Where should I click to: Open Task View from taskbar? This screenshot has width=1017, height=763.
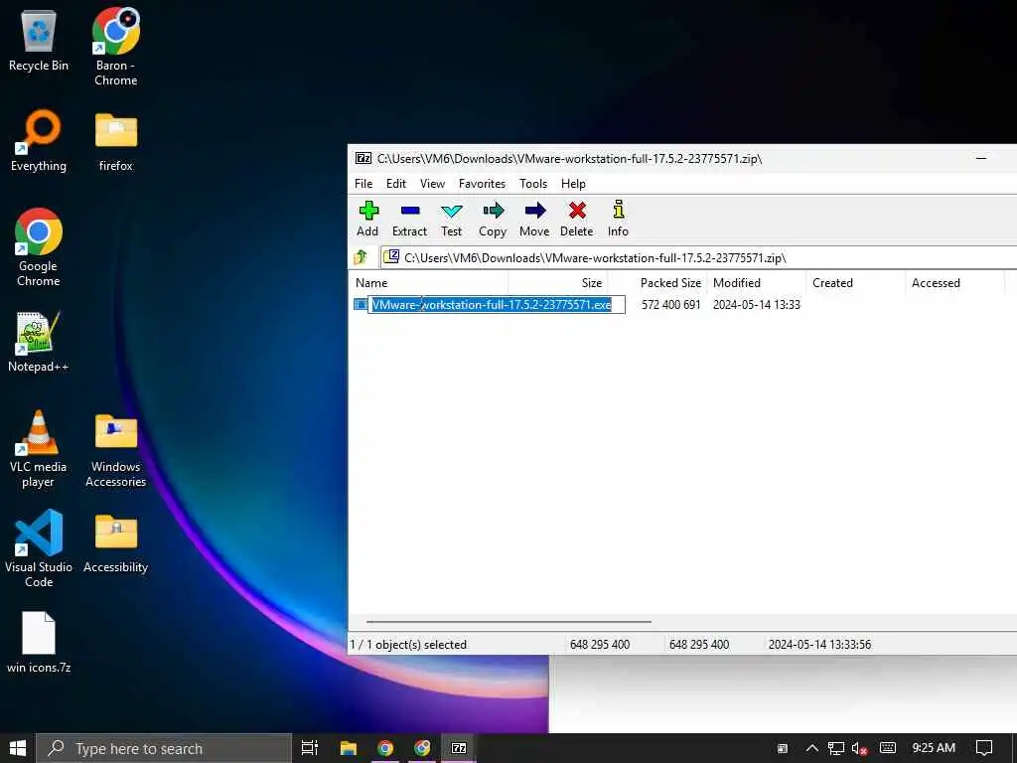pyautogui.click(x=310, y=748)
